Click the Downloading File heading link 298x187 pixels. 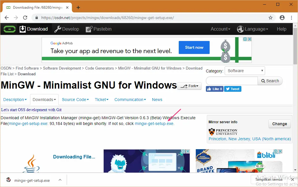[74, 157]
